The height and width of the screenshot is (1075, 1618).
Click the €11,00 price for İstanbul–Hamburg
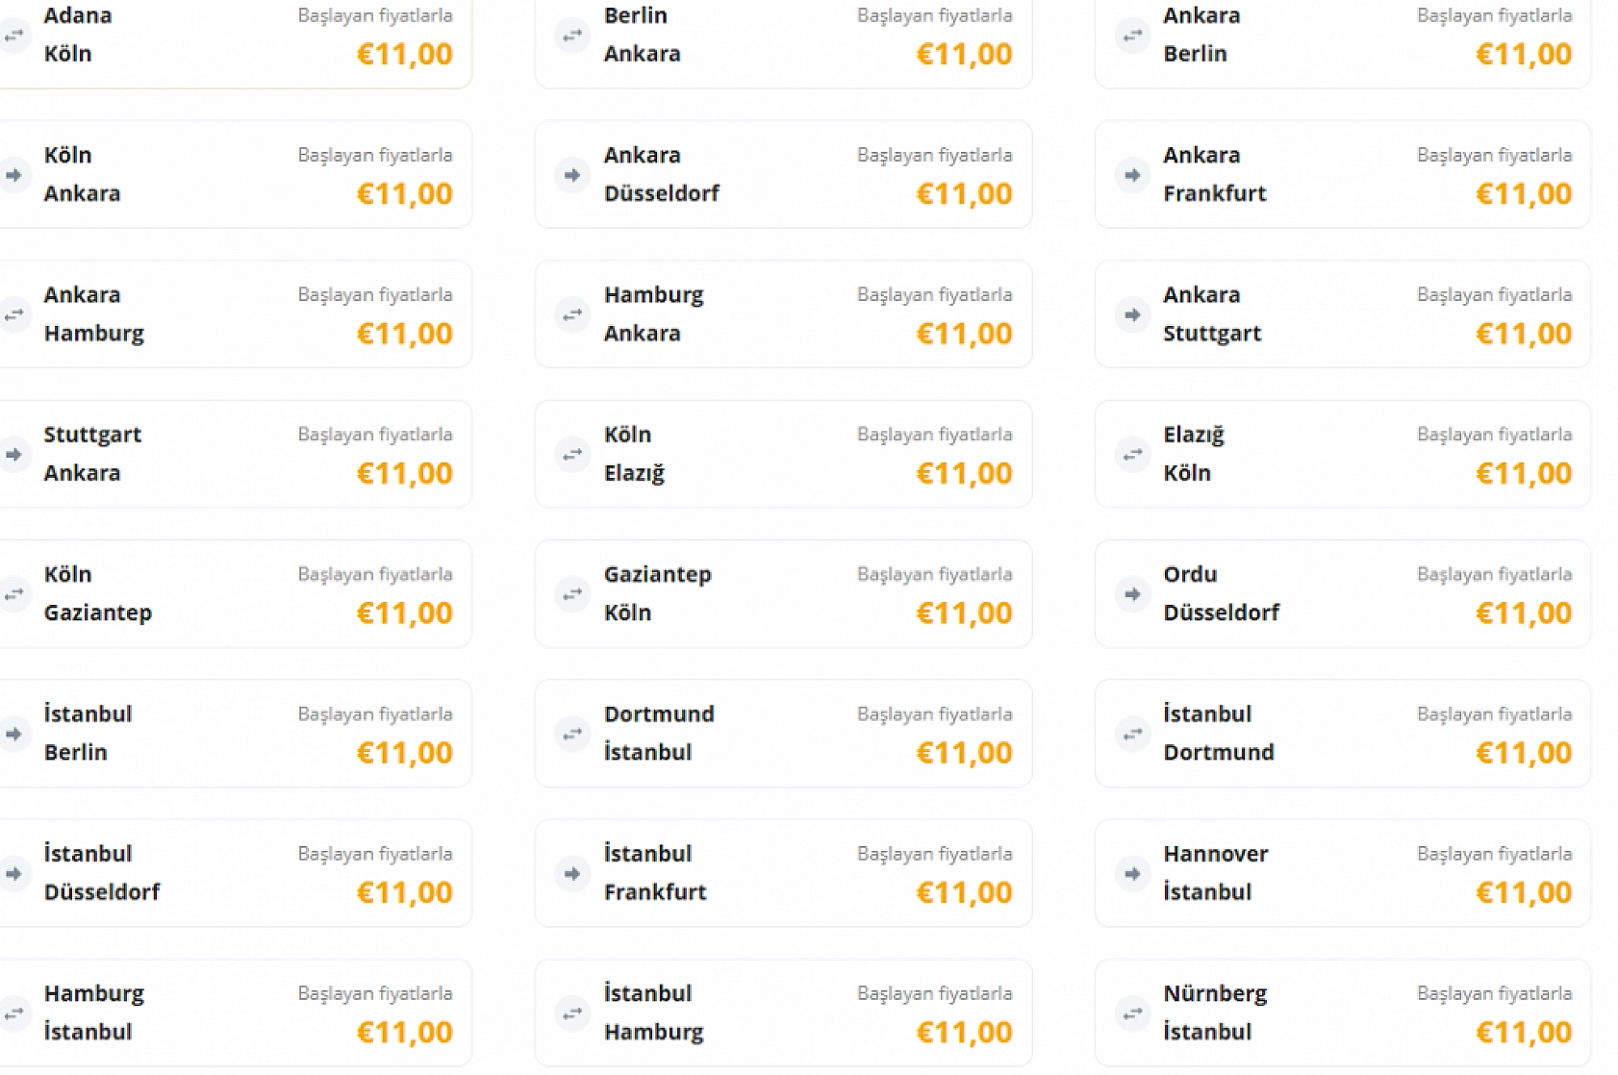964,1033
